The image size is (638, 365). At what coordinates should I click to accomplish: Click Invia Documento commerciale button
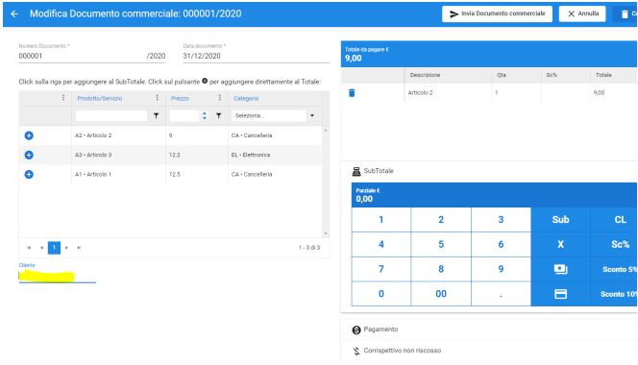[x=497, y=13]
